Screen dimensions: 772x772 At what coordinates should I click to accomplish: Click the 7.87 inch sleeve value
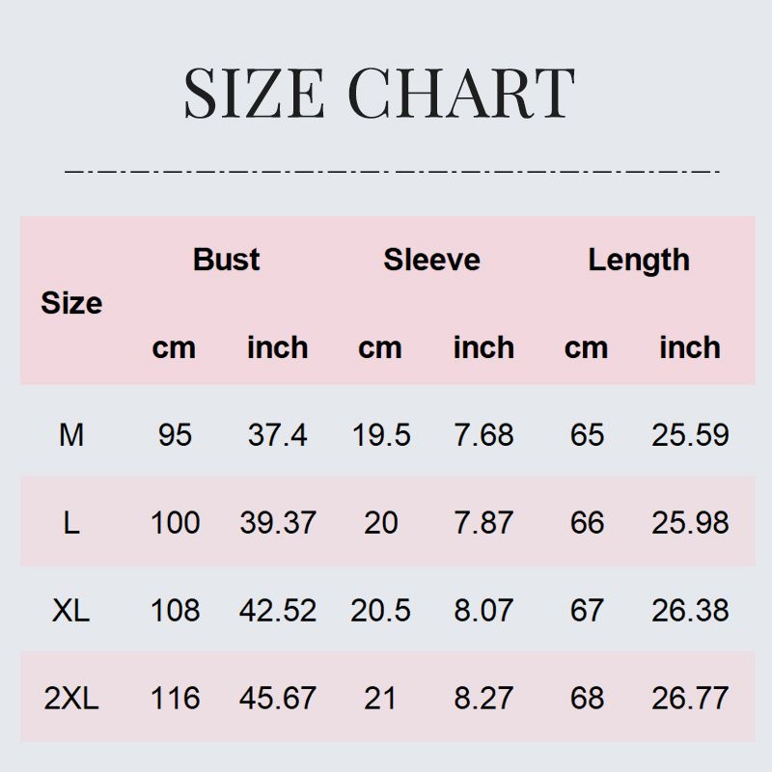point(483,523)
